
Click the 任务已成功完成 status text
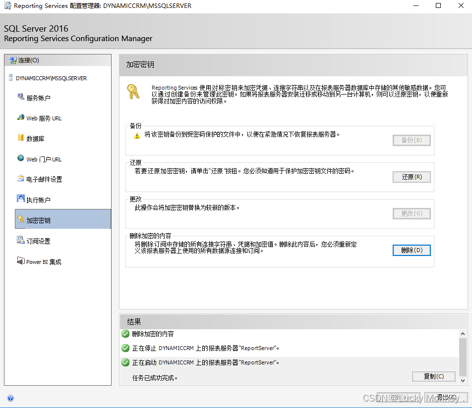[x=155, y=378]
